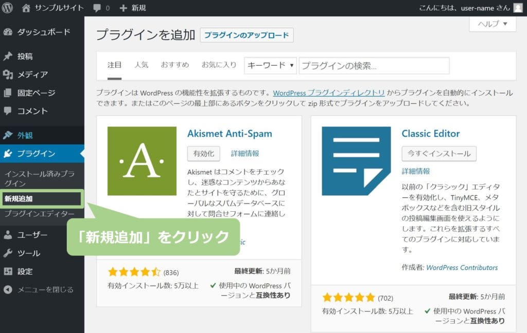527x333 pixels.
Task: Click comment count 0 in admin bar
Action: click(108, 8)
